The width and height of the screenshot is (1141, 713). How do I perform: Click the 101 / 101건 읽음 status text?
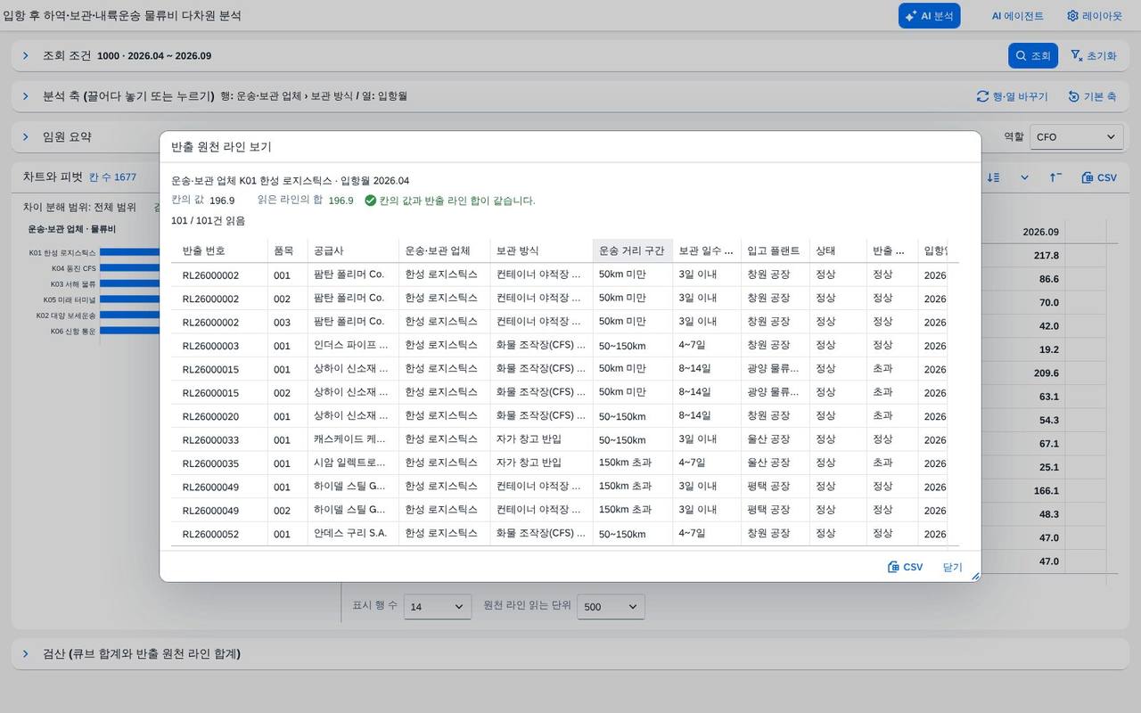(x=208, y=221)
